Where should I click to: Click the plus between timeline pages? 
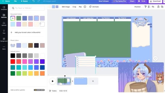point(72,81)
